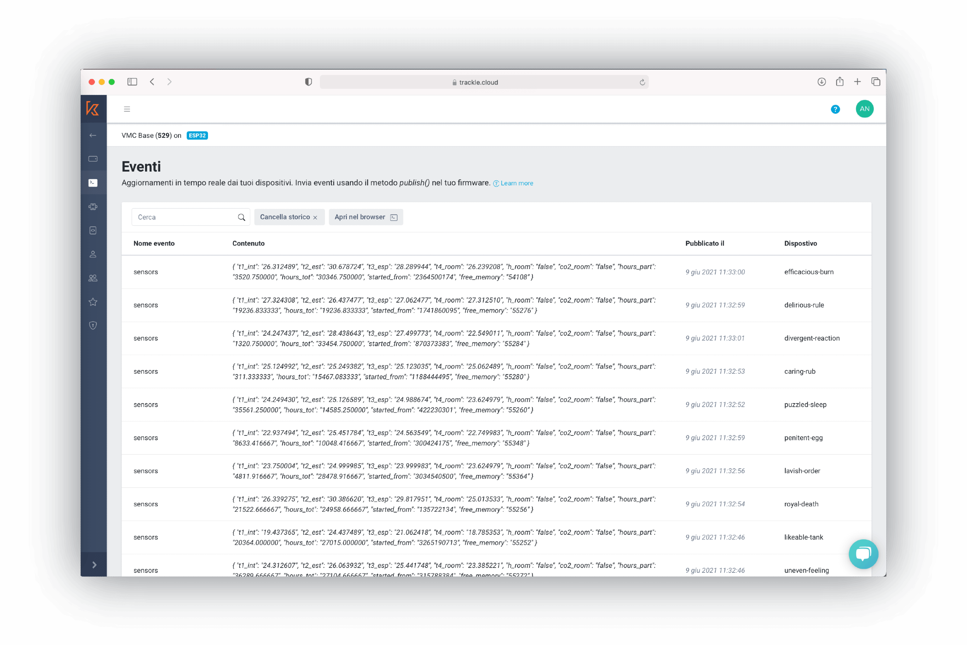Expand the sidebar with the bottom chevron
The height and width of the screenshot is (645, 967).
(94, 565)
